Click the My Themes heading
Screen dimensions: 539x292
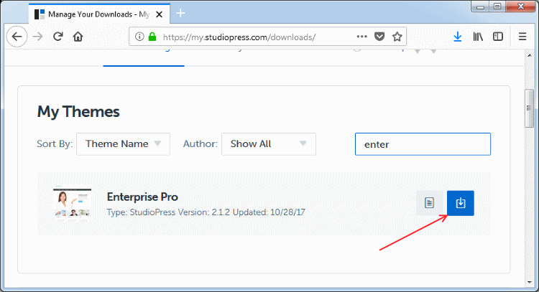[78, 112]
